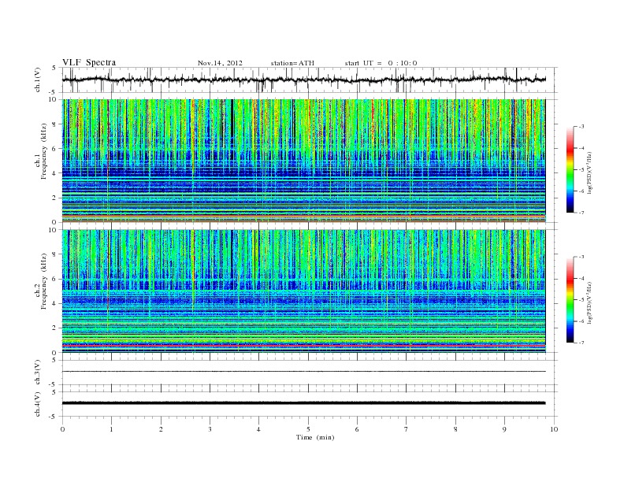Click the 'station=ATH' label
This screenshot has width=624, height=482.
[x=292, y=63]
